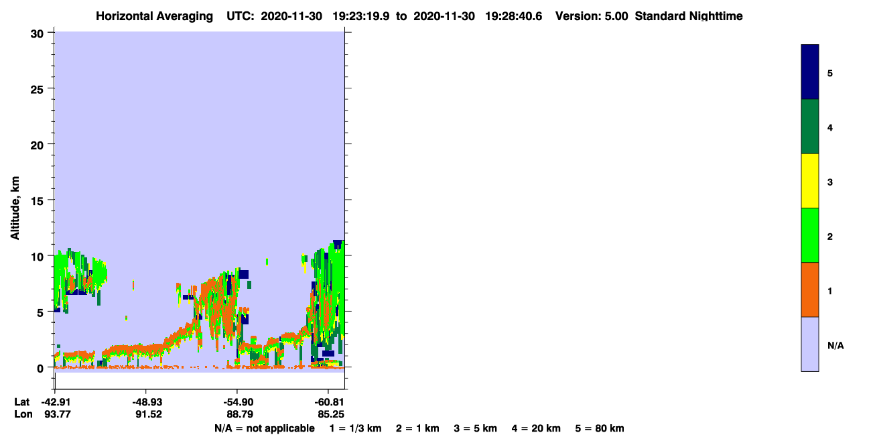871x447 pixels.
Task: Click the dark green 4 colorbar segment
Action: [x=810, y=127]
